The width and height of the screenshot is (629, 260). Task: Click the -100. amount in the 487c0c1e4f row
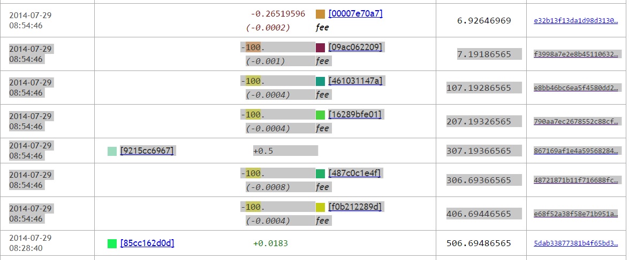click(x=253, y=174)
